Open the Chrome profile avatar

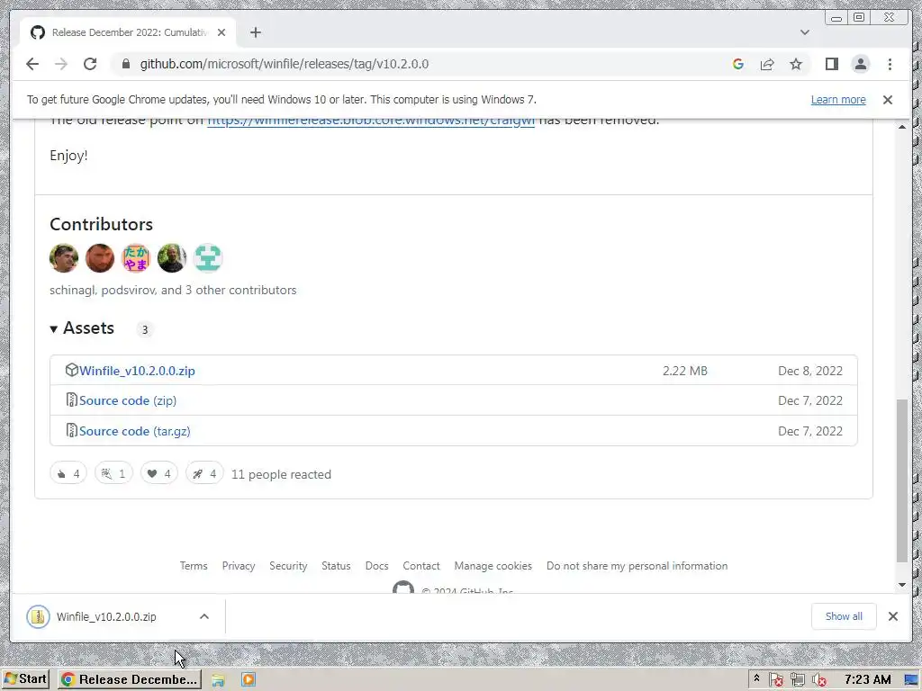tap(860, 64)
